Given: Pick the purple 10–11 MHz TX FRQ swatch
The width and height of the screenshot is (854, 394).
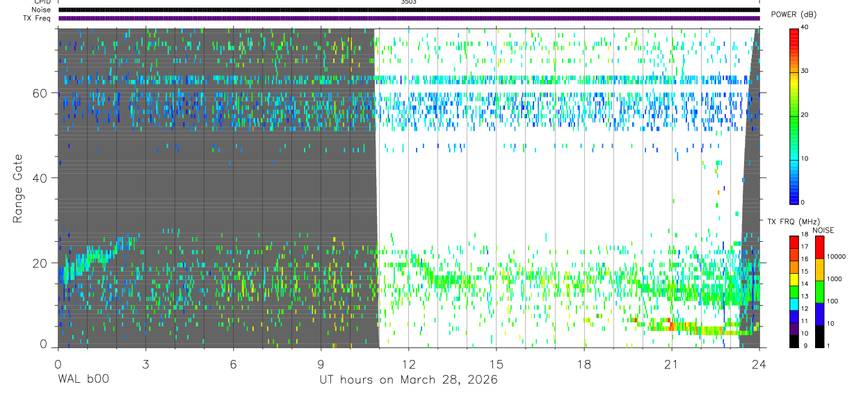Looking at the screenshot, I should click(794, 329).
